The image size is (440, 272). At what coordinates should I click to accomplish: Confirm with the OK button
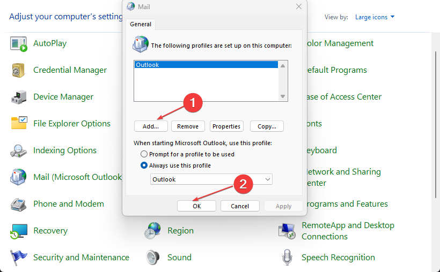pos(197,206)
